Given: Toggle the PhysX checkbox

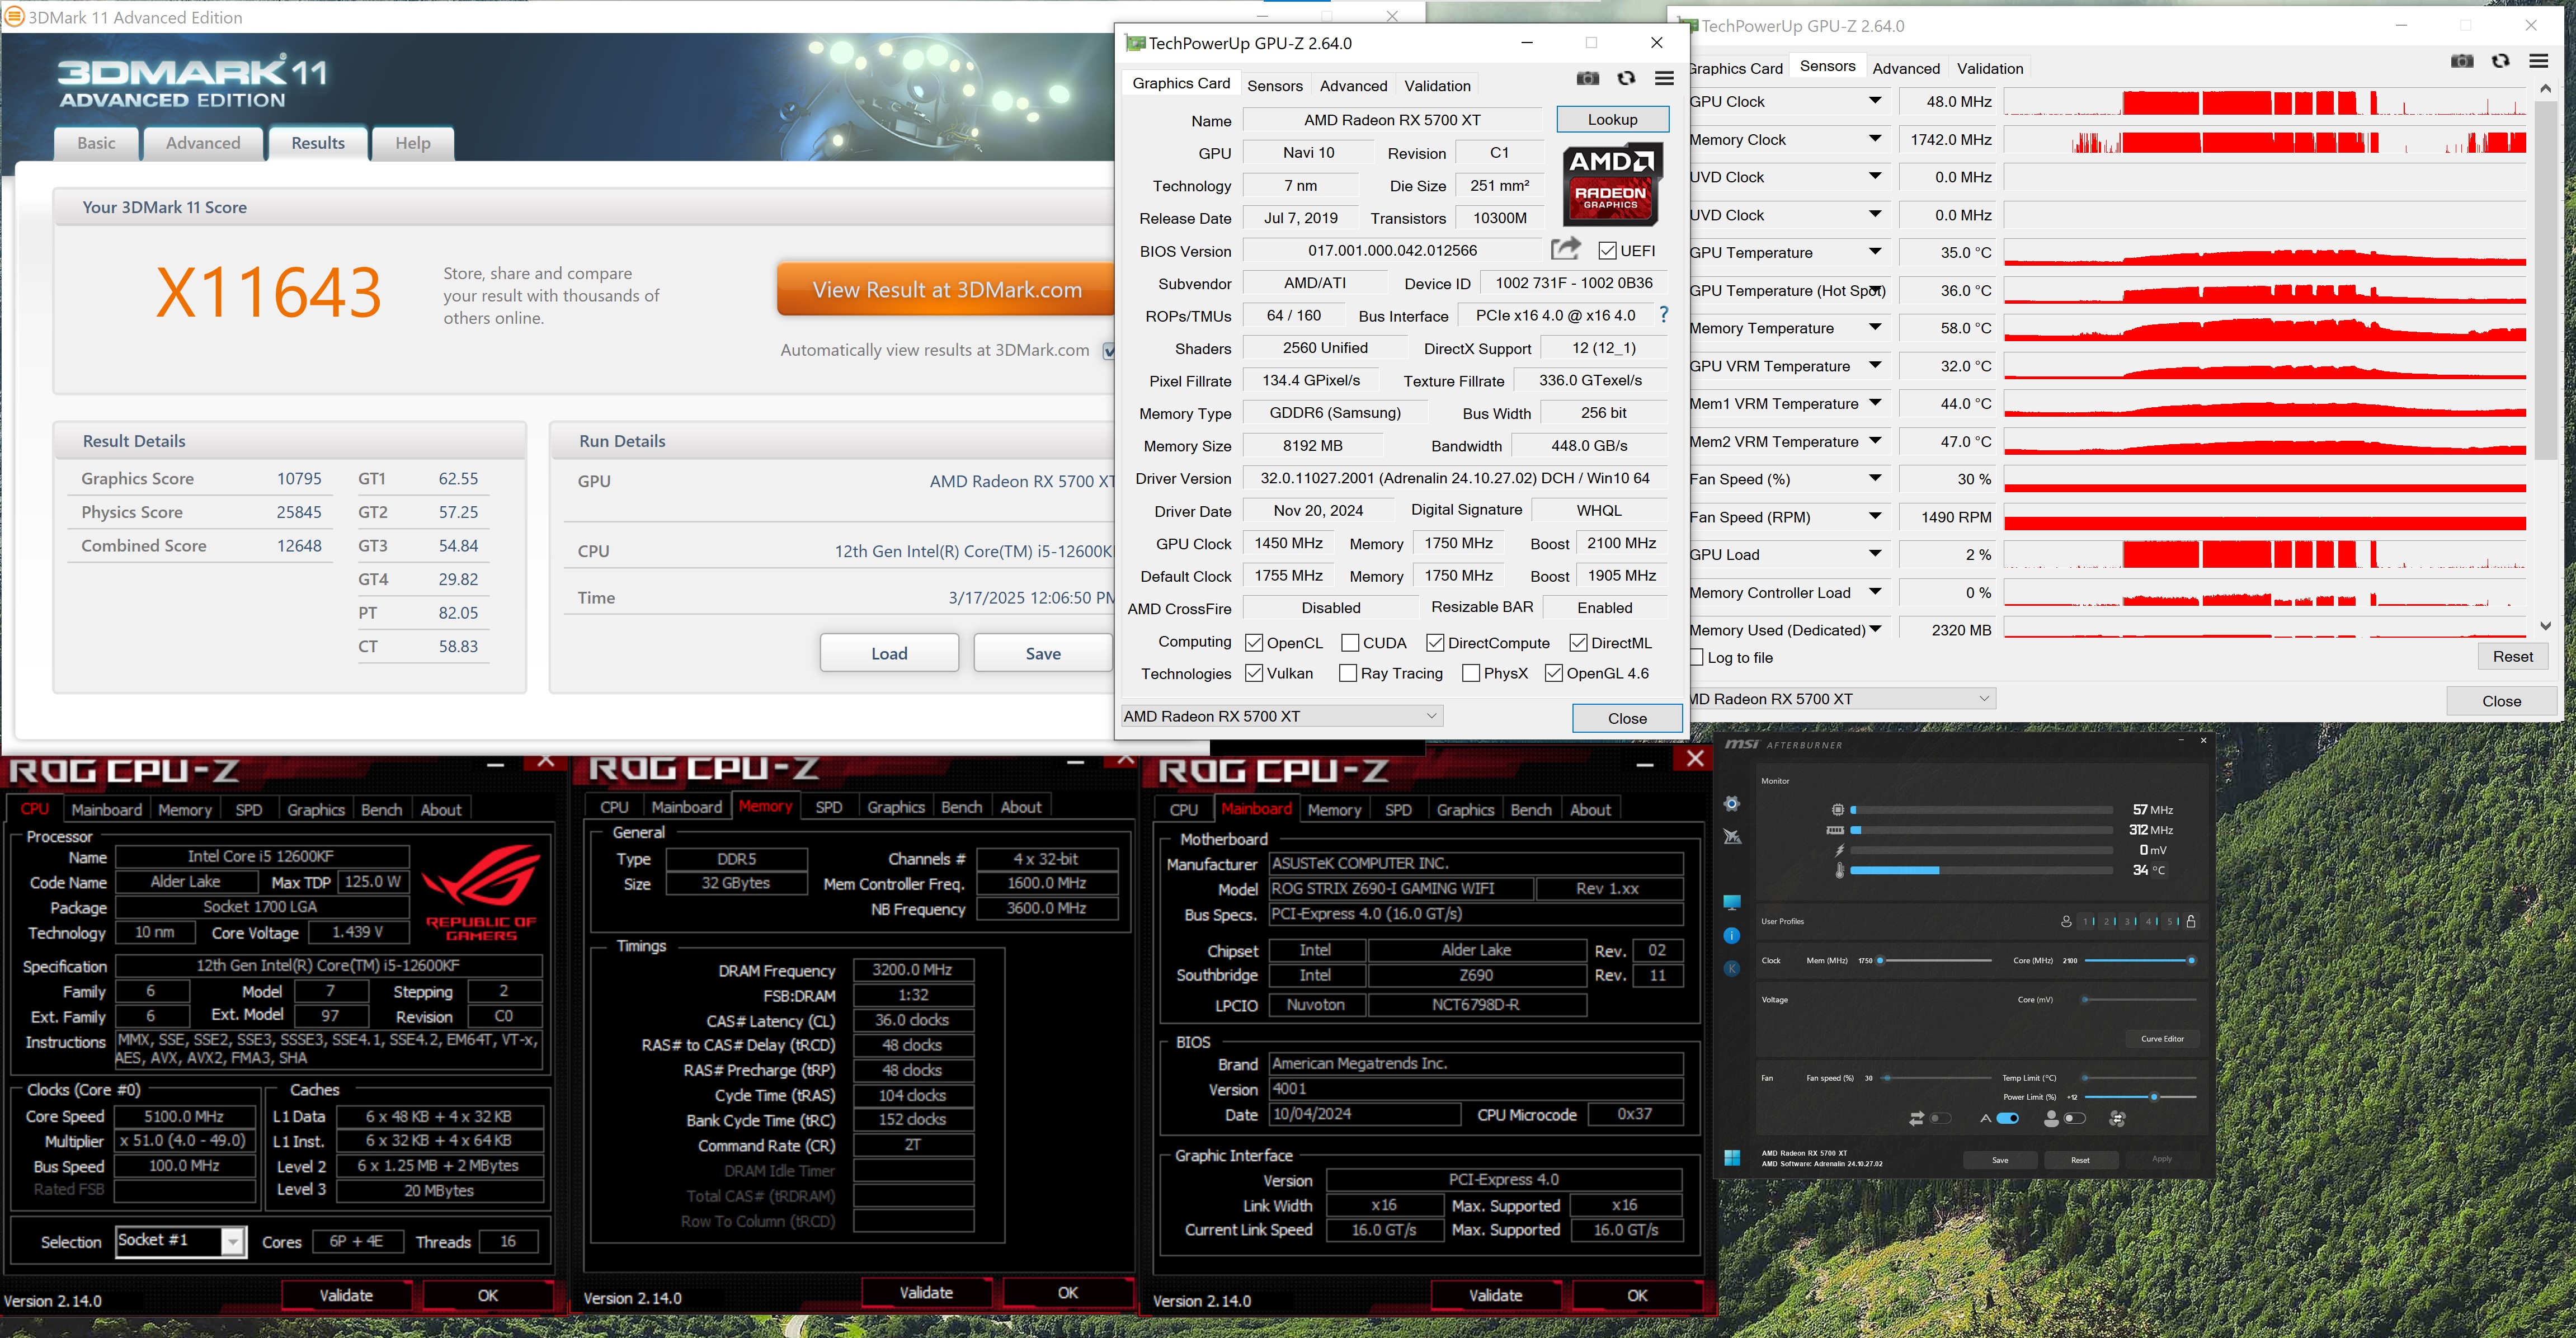Looking at the screenshot, I should [1471, 673].
